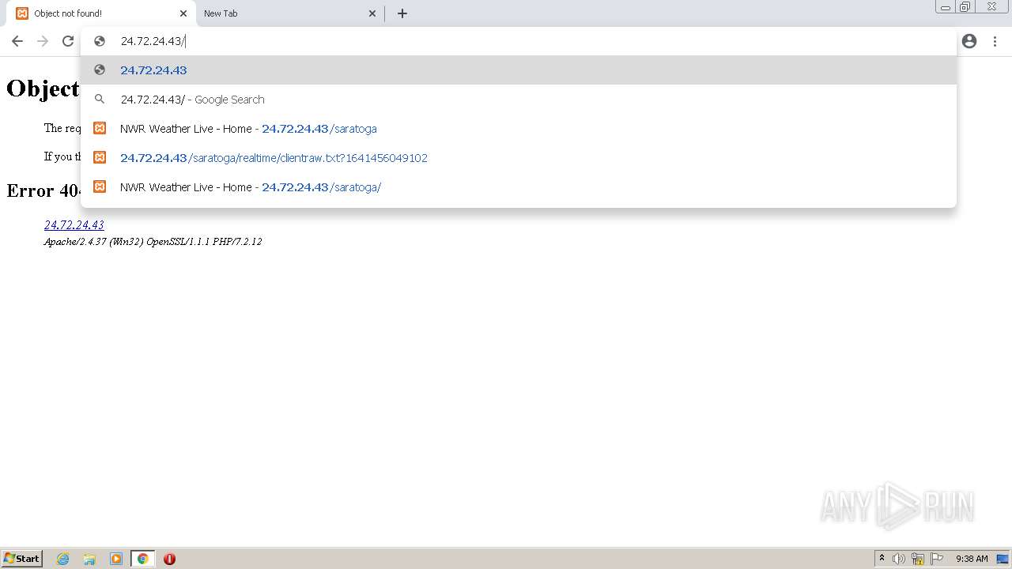Click magnifier icon of Google Search suggestion
Image resolution: width=1012 pixels, height=569 pixels.
(100, 100)
